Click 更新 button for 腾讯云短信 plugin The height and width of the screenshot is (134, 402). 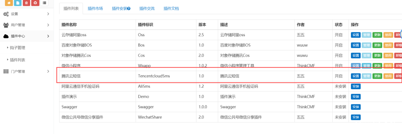[x=377, y=76]
